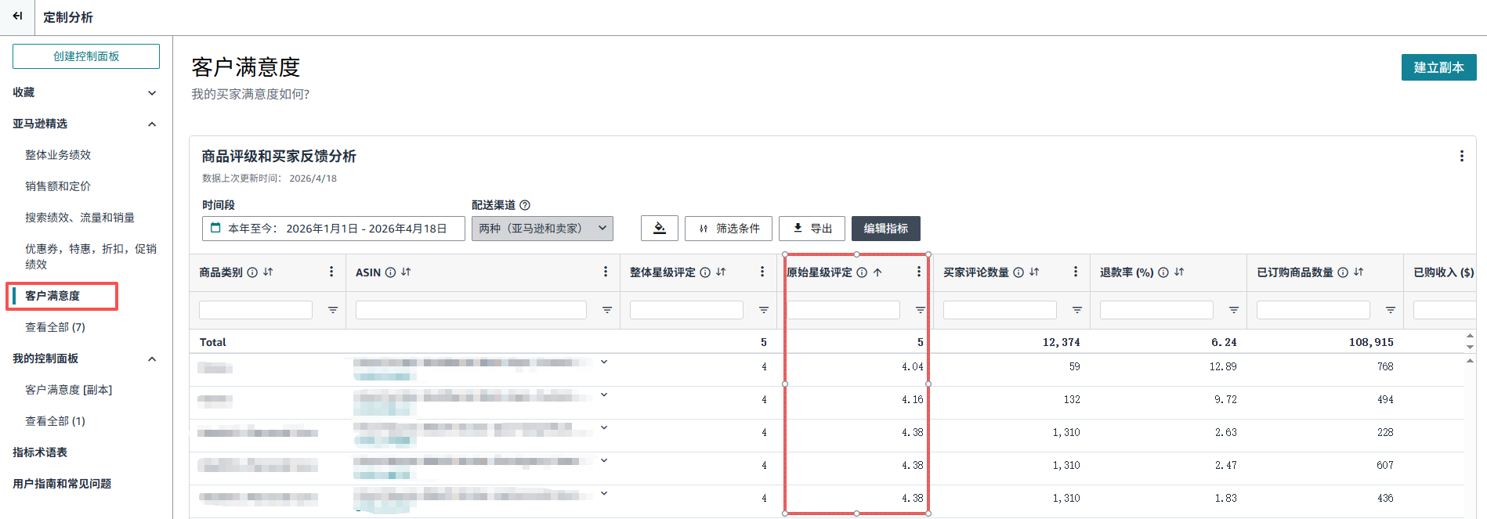Click the table's vertical scrollbar down arrow
Image resolution: width=1487 pixels, height=519 pixels.
click(1470, 347)
